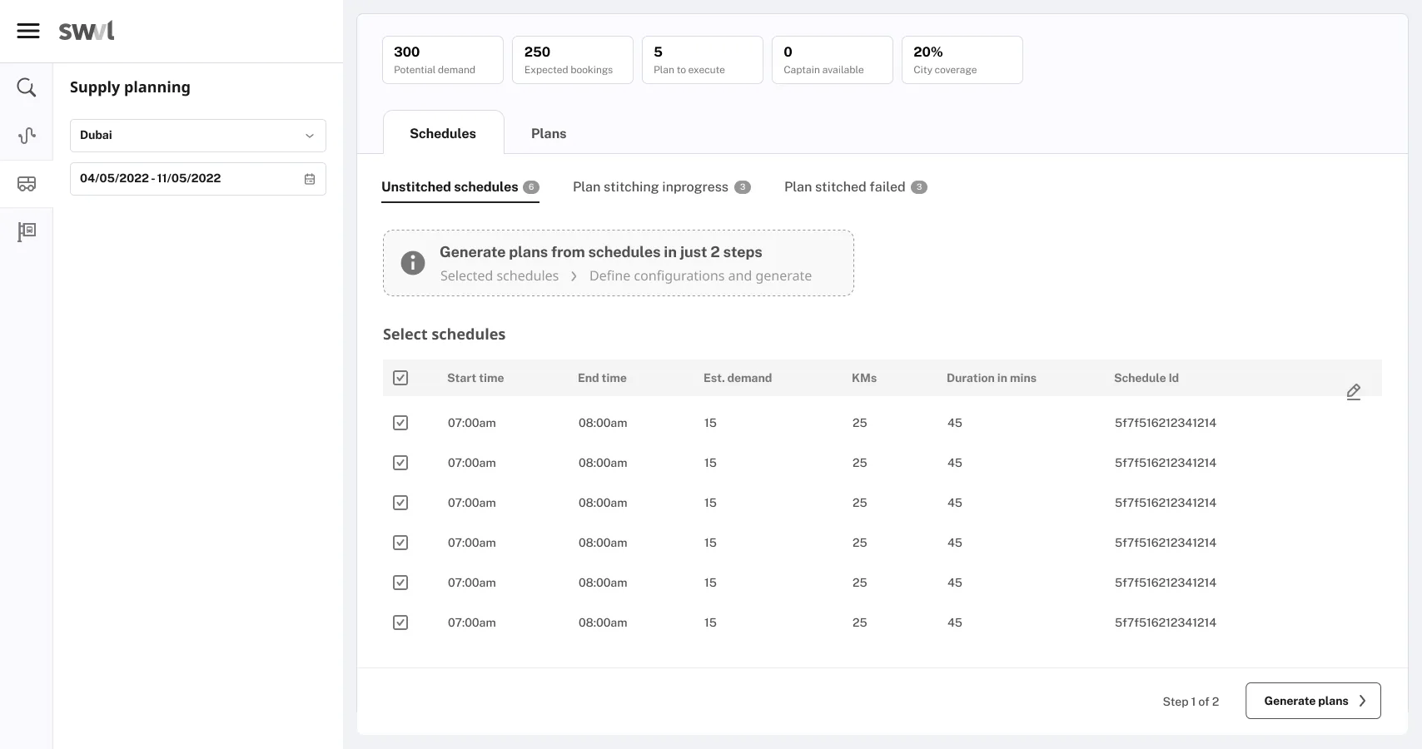Open the route path icon in sidebar
This screenshot has height=749, width=1422.
27,136
